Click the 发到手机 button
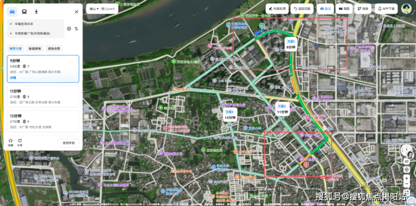Viewport: 416px width, 206px height. click(69, 143)
